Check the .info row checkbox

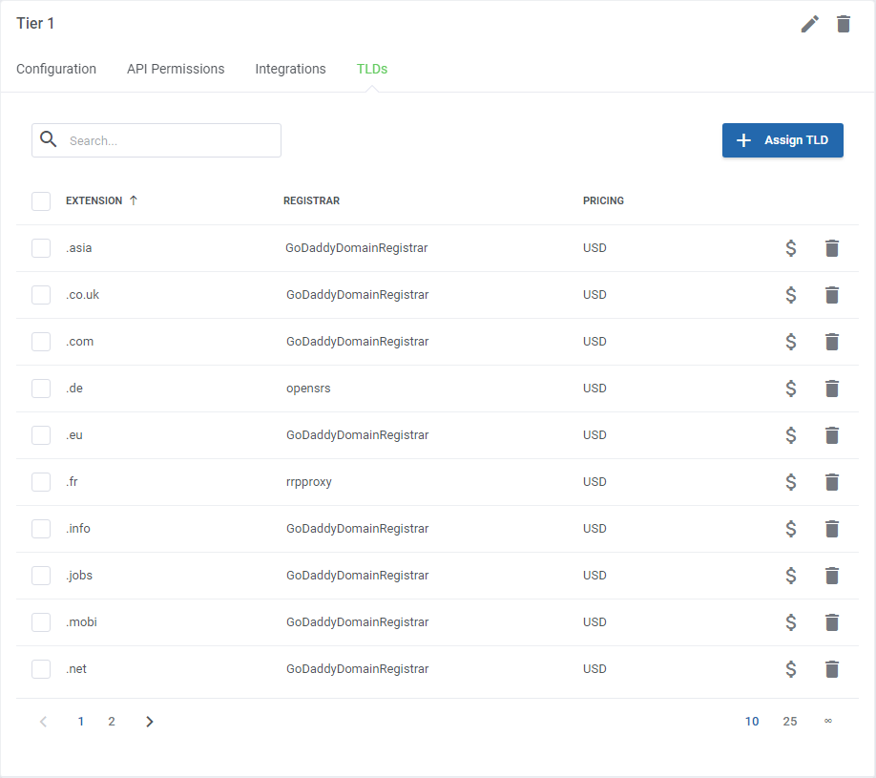41,529
